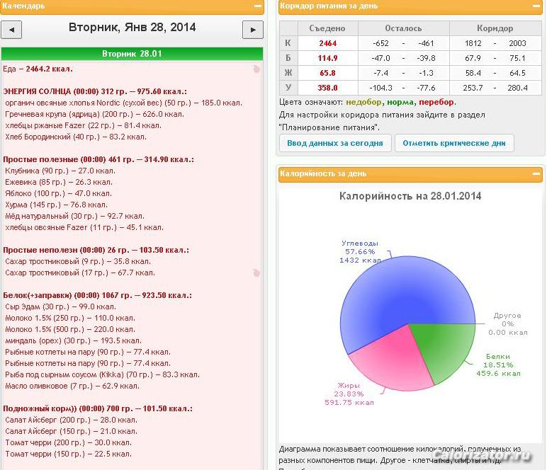
Task: Click eaten protein value 114.9
Action: pos(327,58)
